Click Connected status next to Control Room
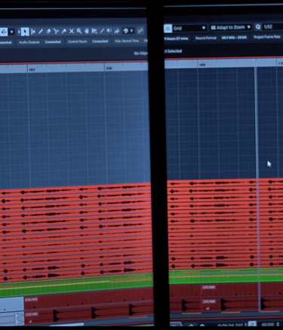 [x=100, y=41]
